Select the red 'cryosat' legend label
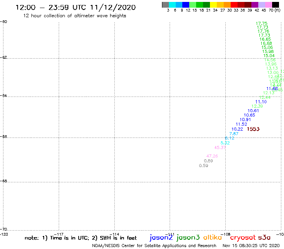This screenshot has width=284, height=249. point(243,238)
